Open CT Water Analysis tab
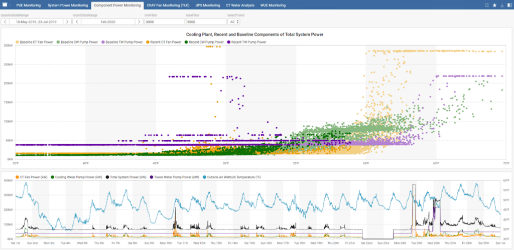Viewport: 514px width, 250px height. 240,5
